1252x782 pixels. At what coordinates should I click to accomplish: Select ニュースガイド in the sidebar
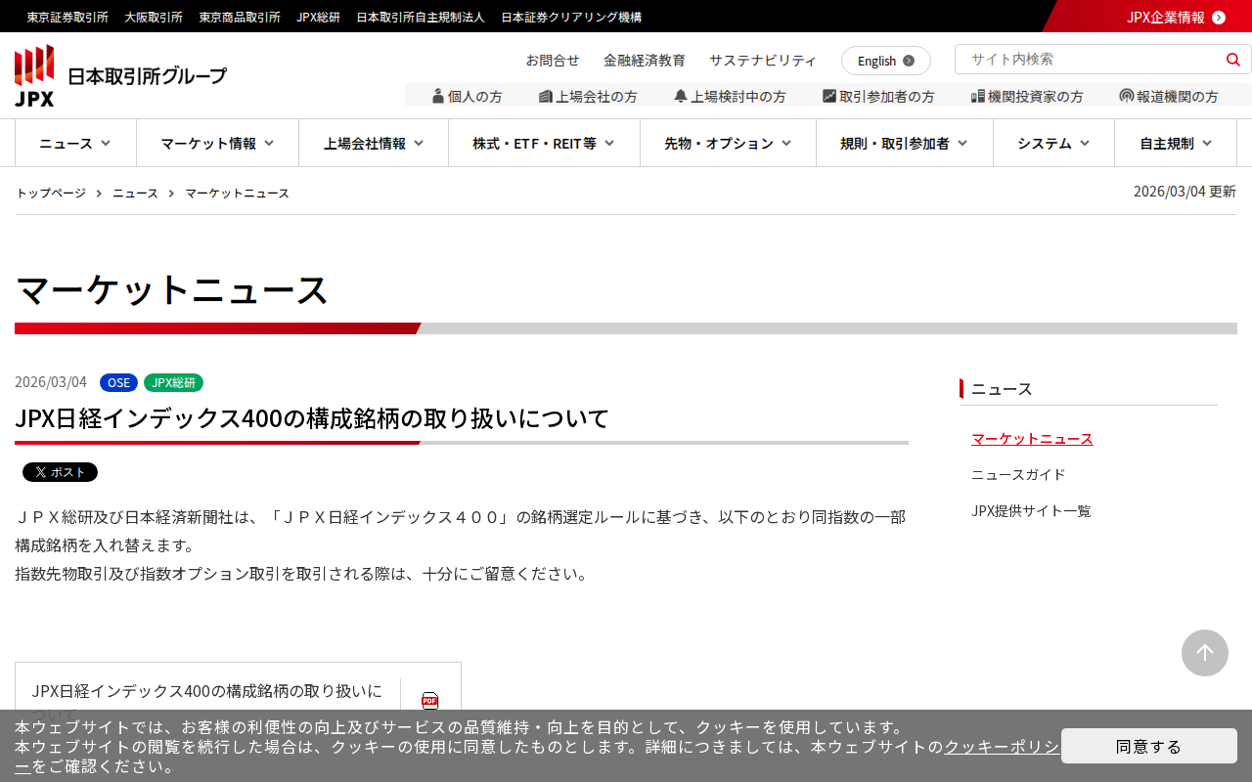[1018, 474]
